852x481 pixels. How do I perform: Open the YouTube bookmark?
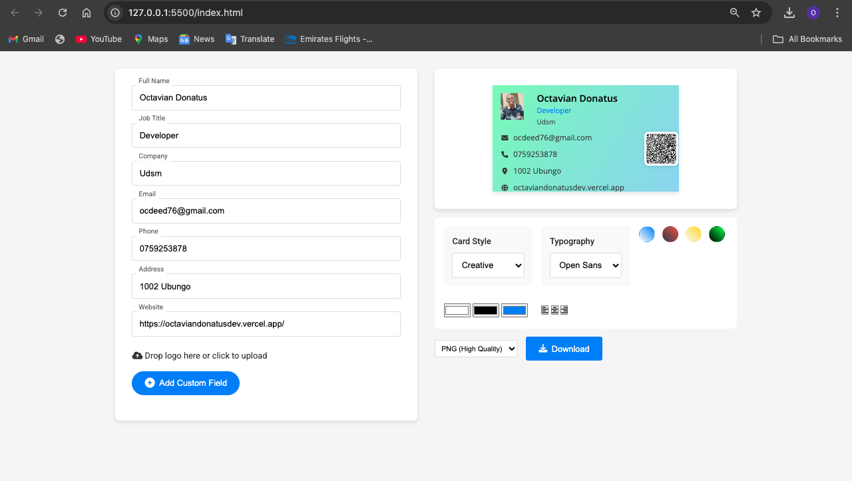click(99, 39)
